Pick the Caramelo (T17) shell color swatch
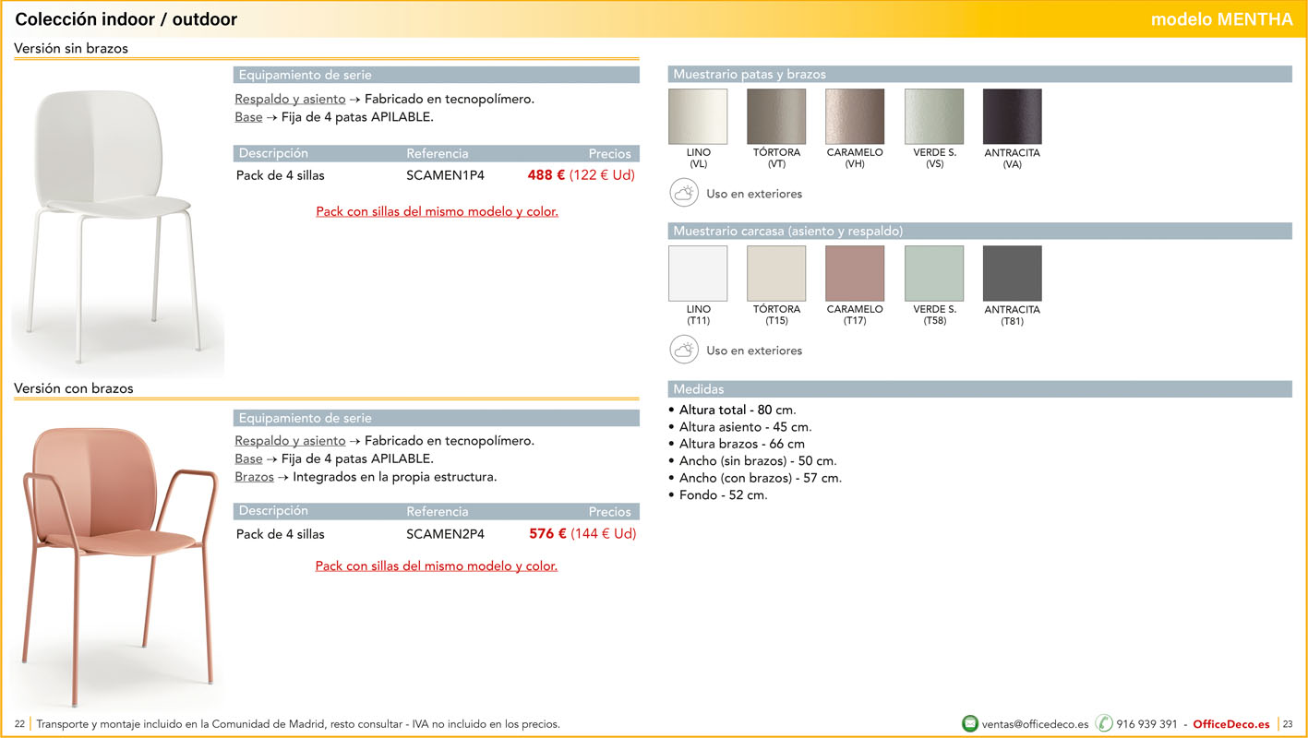 click(855, 273)
